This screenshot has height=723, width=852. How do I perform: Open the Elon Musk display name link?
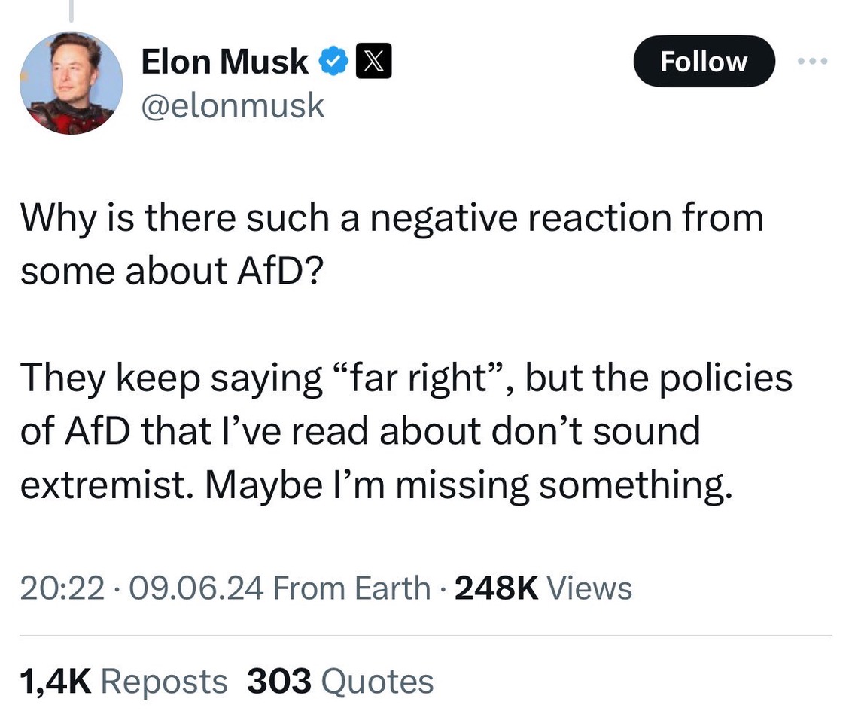click(x=225, y=62)
